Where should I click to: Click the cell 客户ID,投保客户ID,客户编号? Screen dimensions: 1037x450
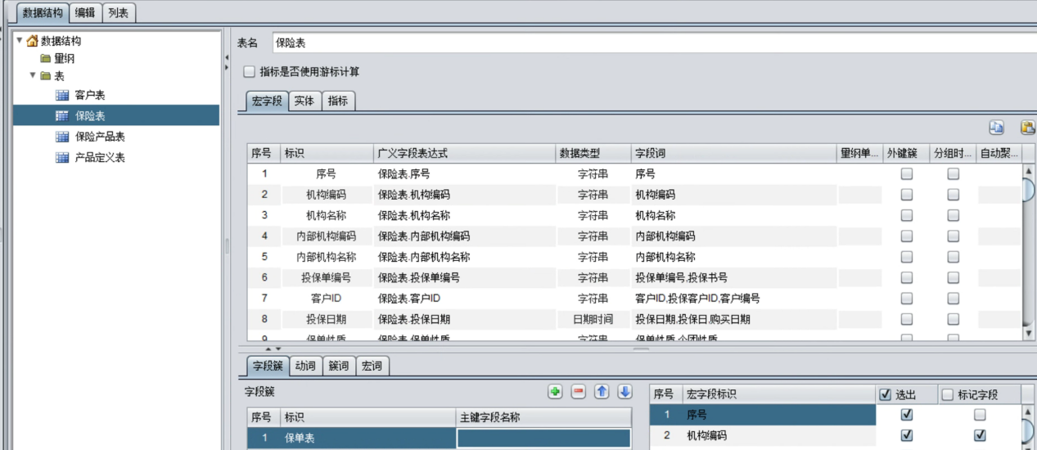(x=734, y=299)
